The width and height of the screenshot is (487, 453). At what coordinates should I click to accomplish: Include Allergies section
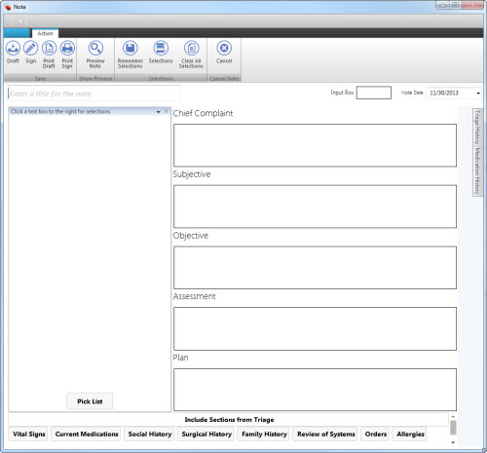tap(410, 434)
